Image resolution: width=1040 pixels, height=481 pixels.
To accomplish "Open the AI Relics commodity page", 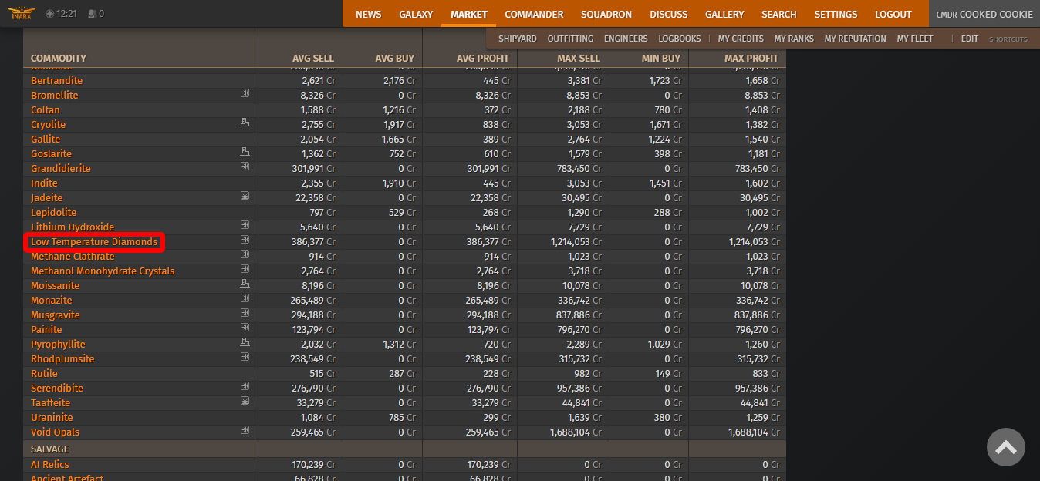I will point(50,465).
